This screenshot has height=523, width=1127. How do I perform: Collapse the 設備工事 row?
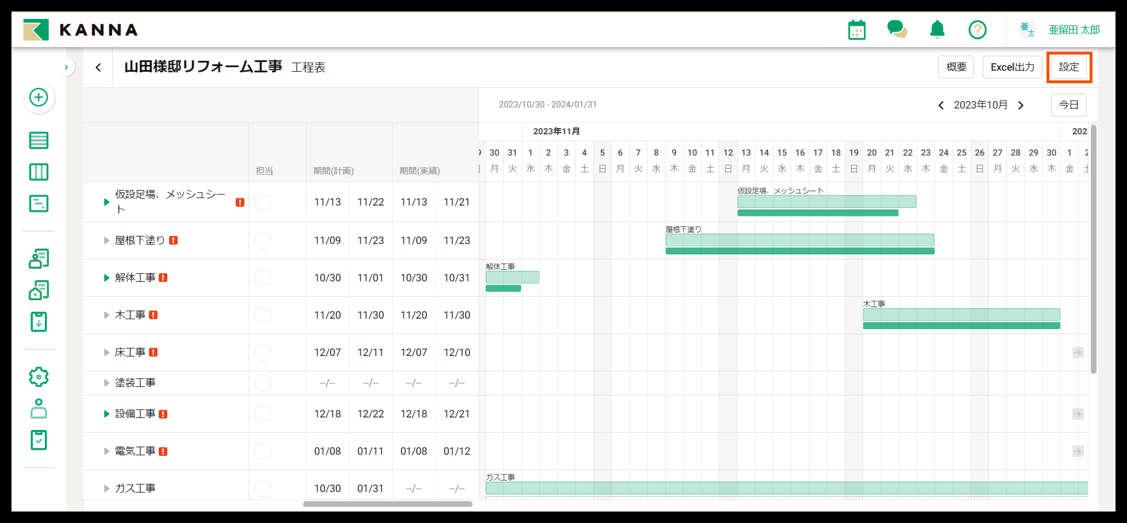[106, 414]
